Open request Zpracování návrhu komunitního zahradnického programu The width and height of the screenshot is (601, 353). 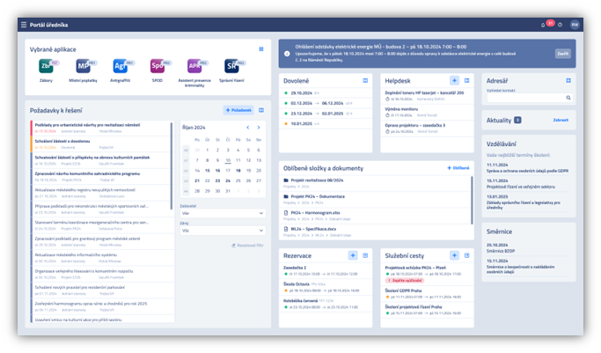coord(101,177)
